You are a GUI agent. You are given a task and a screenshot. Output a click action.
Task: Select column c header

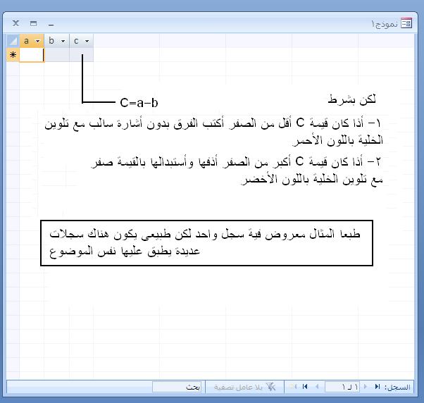pos(82,41)
